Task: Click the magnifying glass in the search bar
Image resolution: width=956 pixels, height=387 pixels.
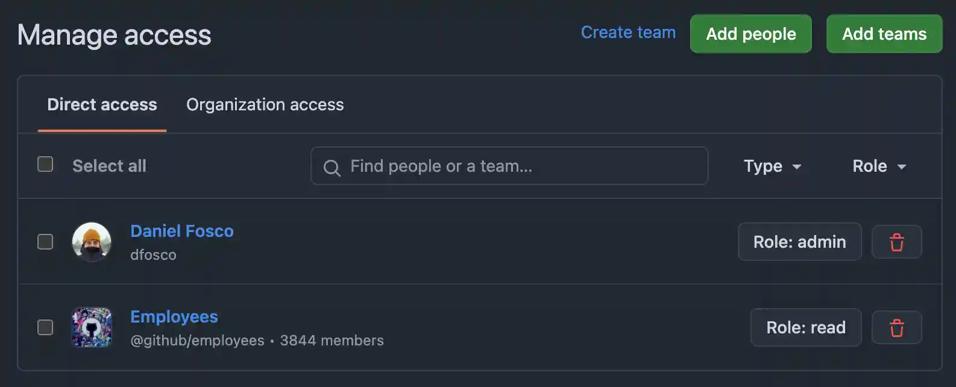Action: [x=332, y=166]
